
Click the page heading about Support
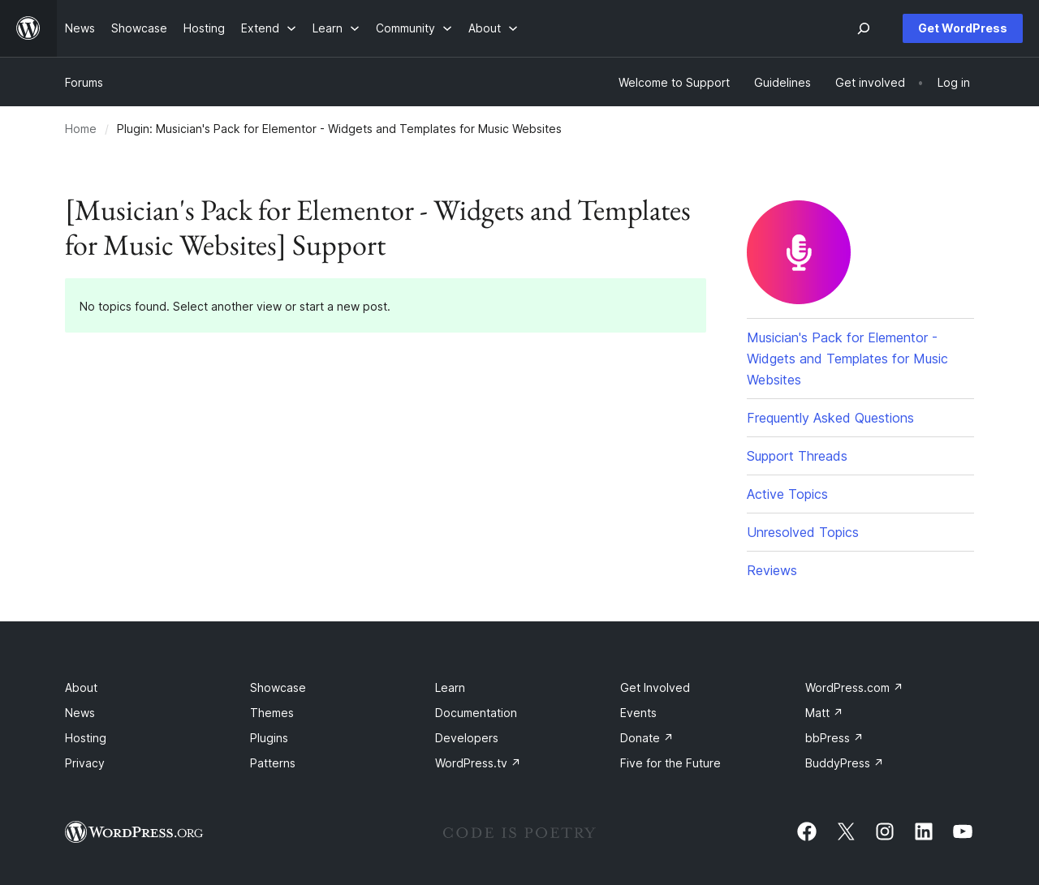click(x=377, y=228)
